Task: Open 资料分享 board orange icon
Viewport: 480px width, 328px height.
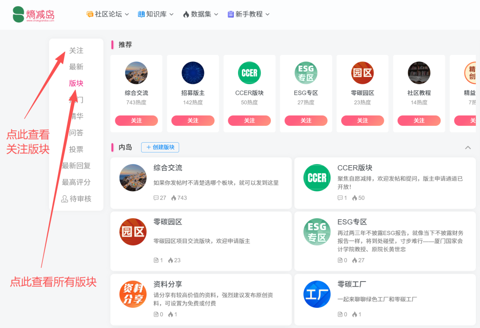Action: tap(133, 294)
